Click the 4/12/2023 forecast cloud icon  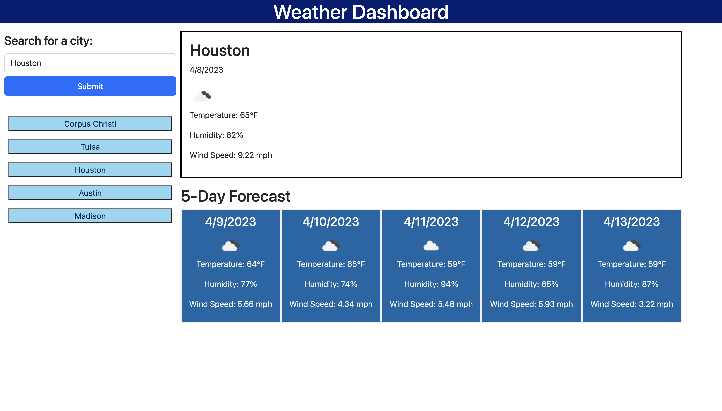(x=531, y=245)
